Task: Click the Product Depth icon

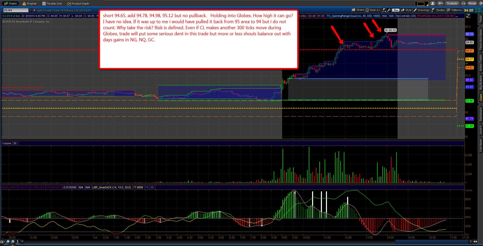Action: (69, 4)
